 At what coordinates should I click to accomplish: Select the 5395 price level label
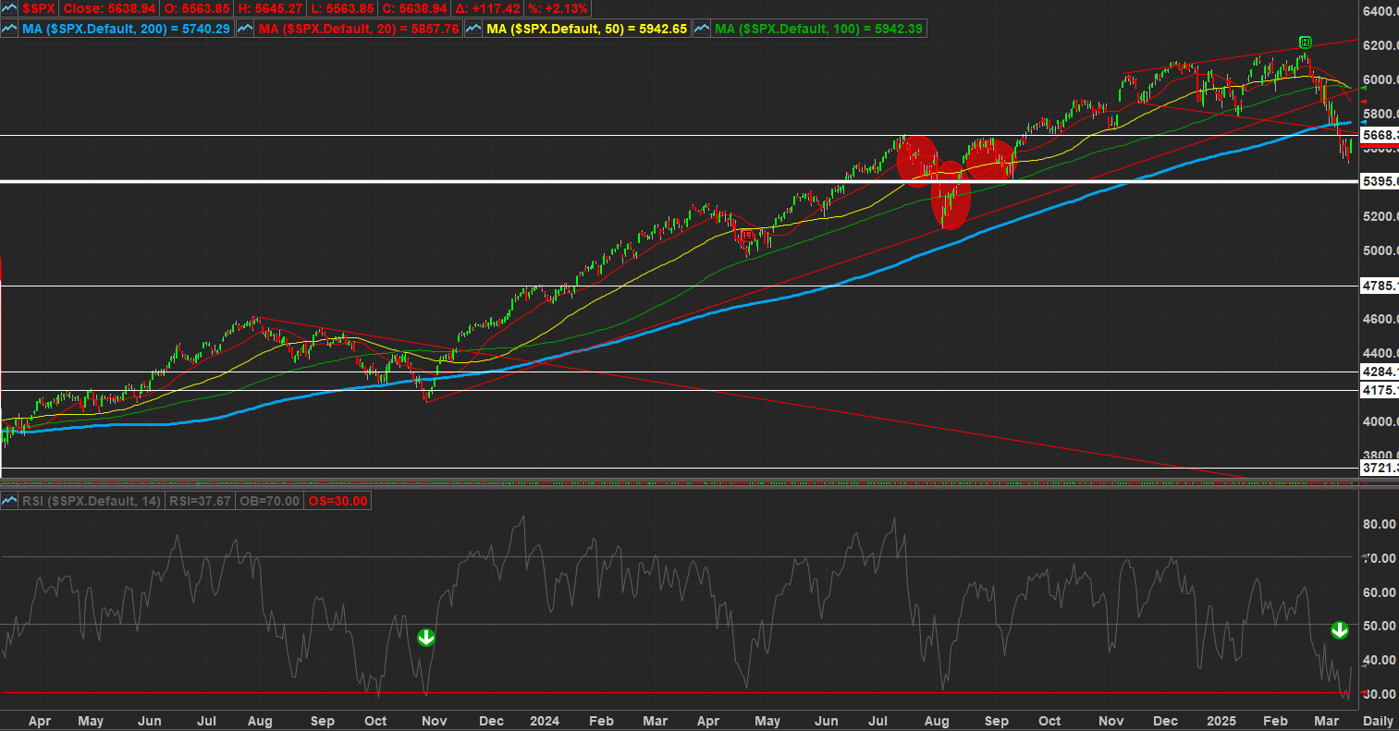[x=1380, y=181]
